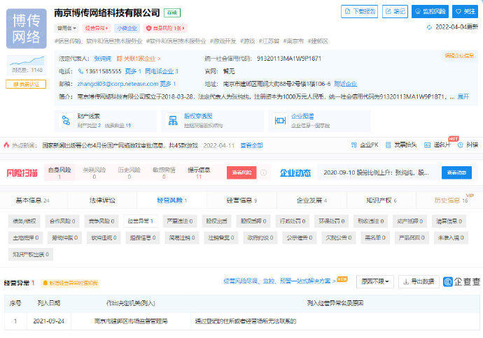Click the email zhangdl03@corp.netease.com
Viewport: 483px width, 338px height.
118,84
